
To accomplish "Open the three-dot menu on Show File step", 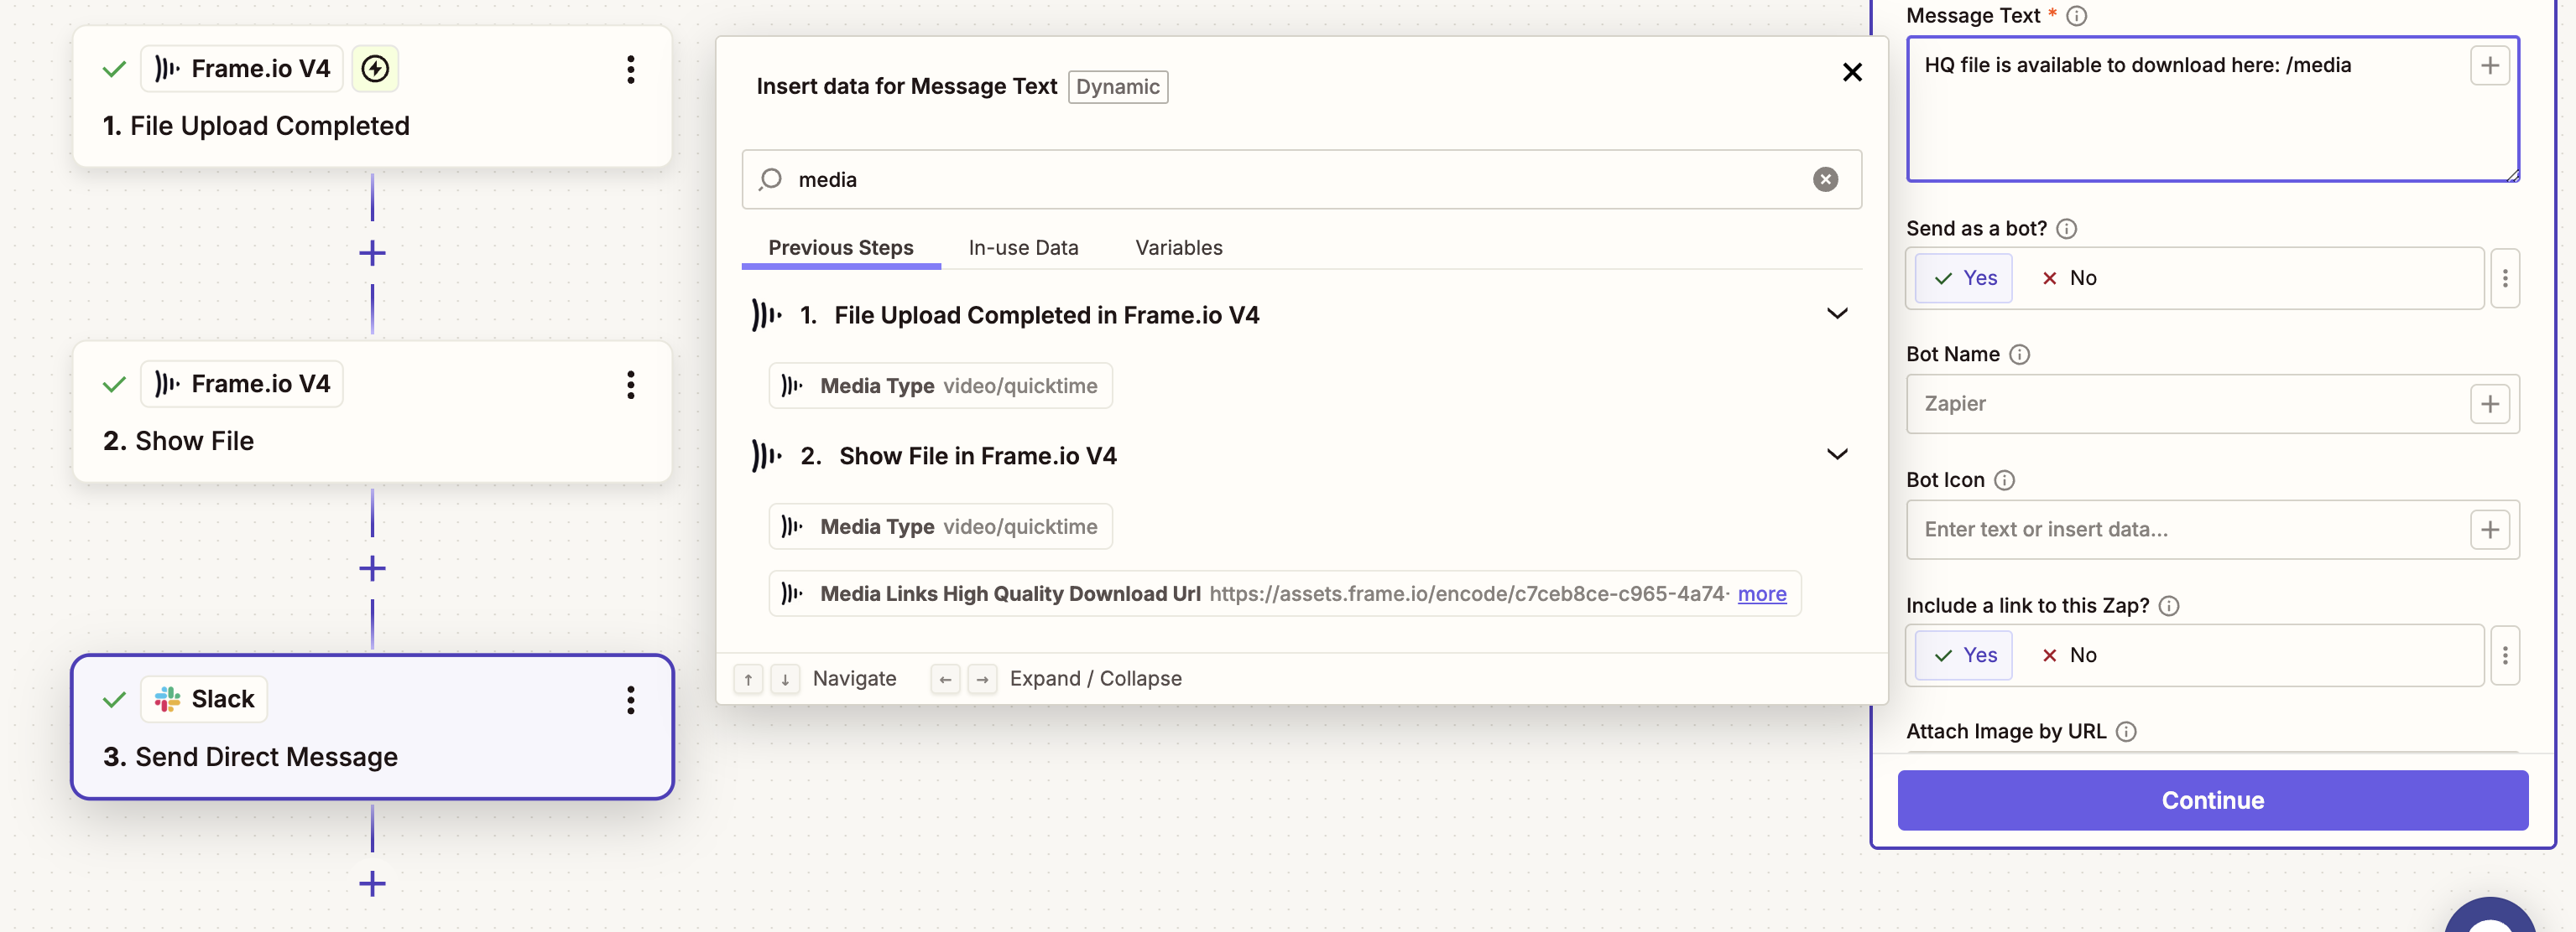I will [630, 385].
